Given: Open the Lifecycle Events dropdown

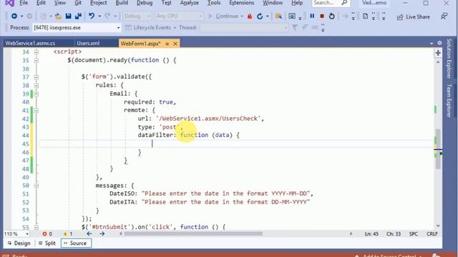Looking at the screenshot, I should pos(151,28).
